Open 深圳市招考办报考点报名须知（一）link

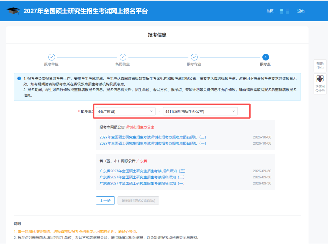point(153,143)
